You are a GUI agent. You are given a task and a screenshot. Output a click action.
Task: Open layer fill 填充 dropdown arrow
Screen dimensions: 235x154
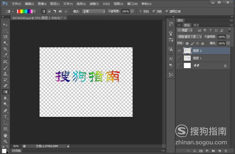point(228,43)
